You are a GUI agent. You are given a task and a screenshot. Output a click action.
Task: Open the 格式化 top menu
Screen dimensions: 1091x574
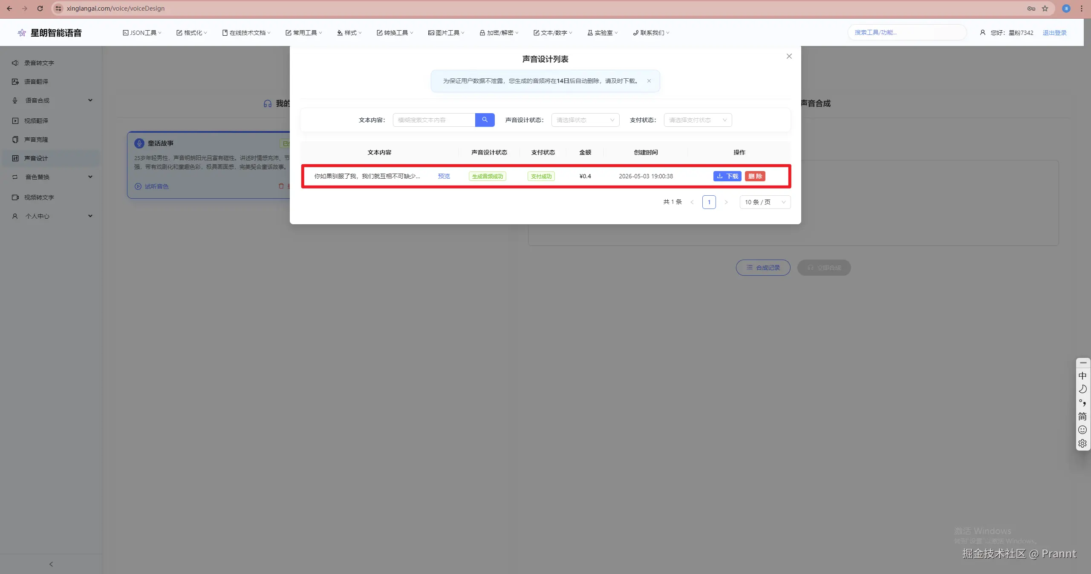coord(192,33)
